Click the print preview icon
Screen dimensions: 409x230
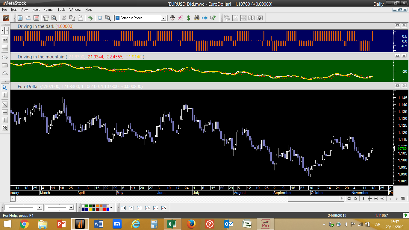click(54, 18)
